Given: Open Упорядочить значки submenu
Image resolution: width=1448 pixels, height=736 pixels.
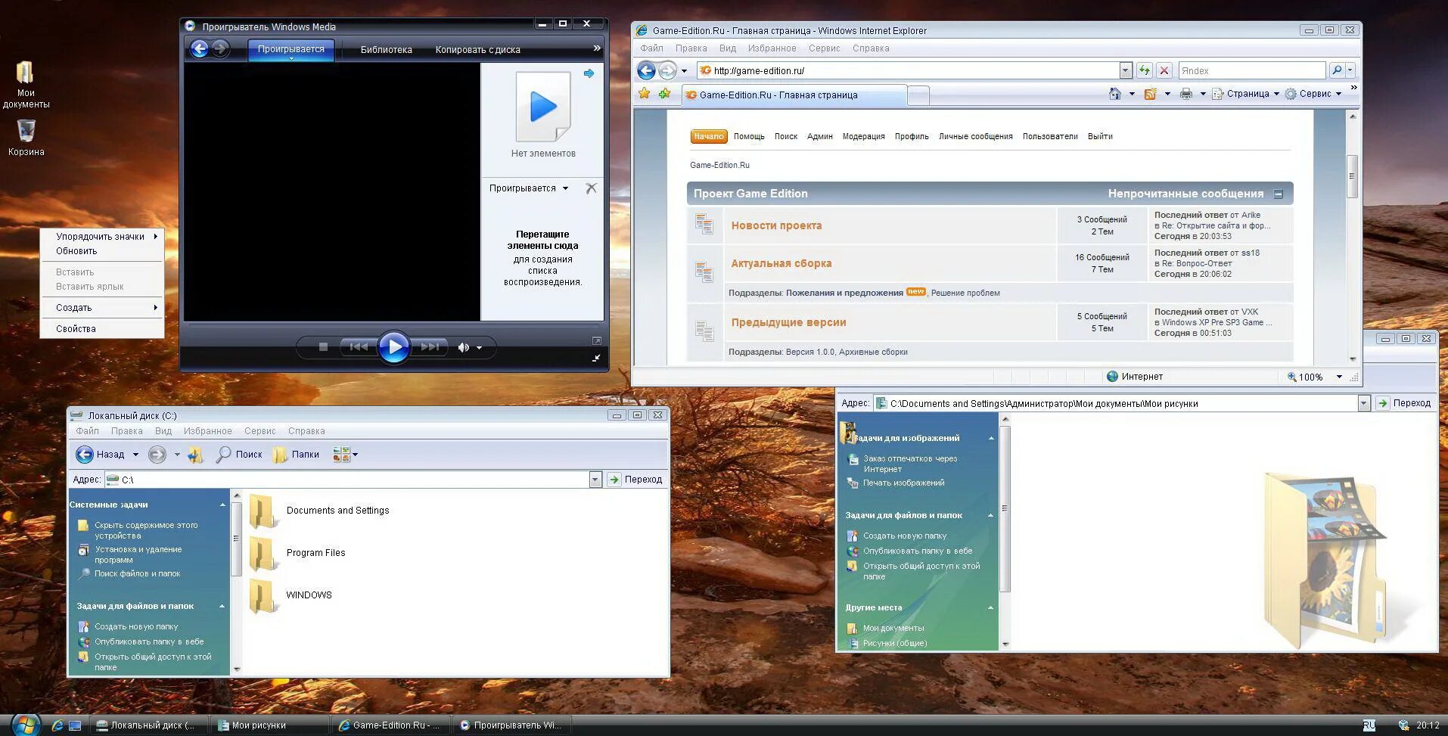Looking at the screenshot, I should [102, 237].
